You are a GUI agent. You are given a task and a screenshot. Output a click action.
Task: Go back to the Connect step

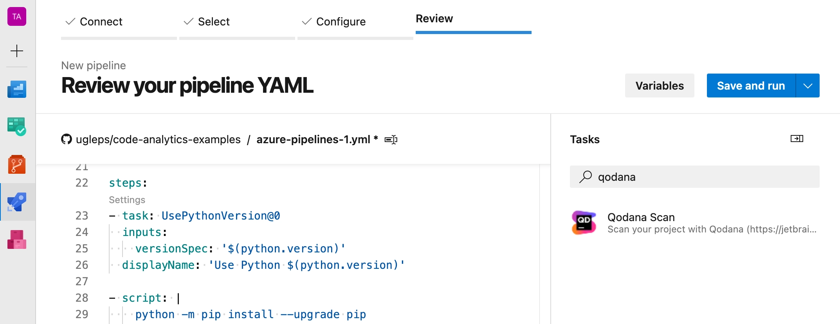pos(94,22)
